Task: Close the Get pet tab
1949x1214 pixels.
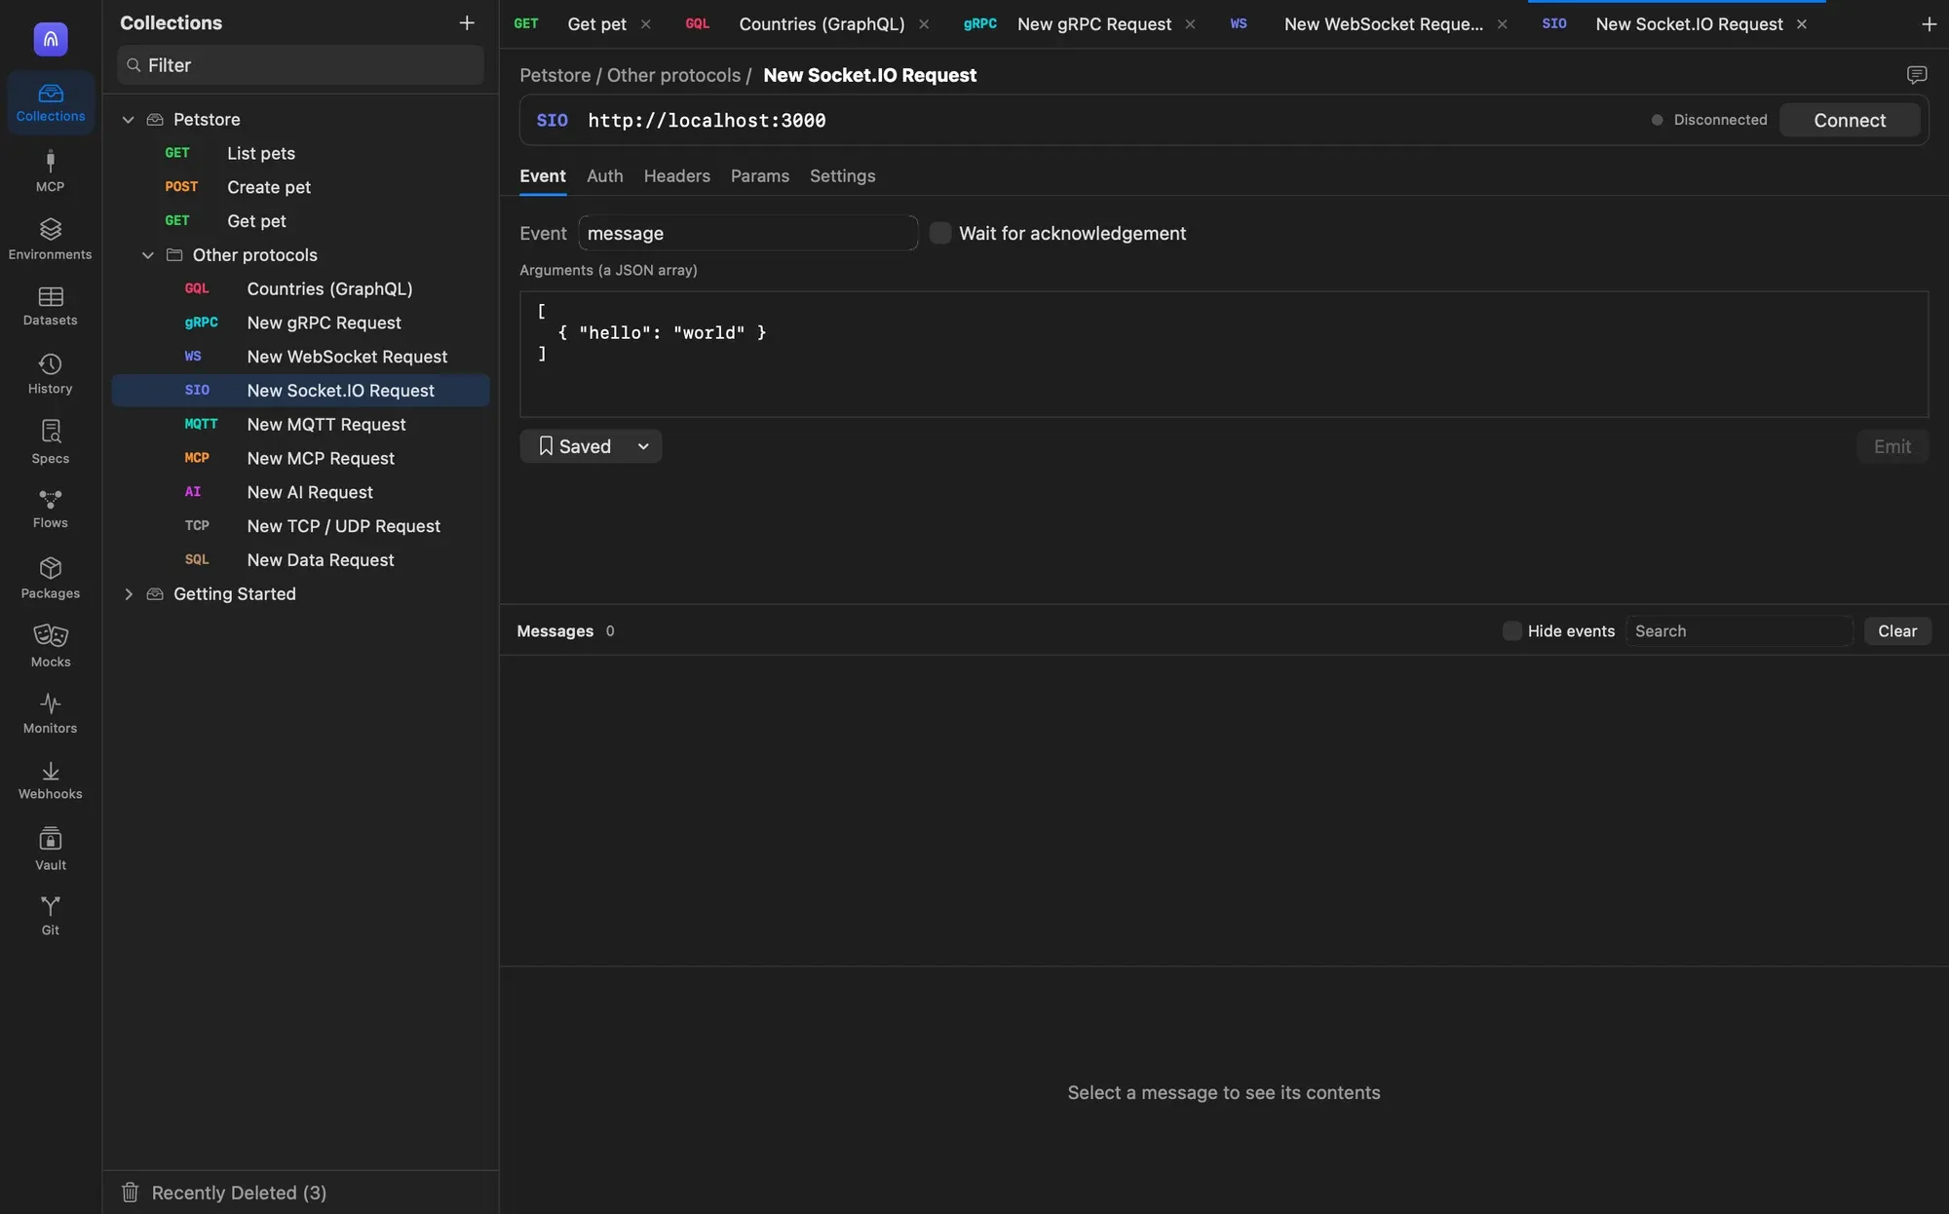Action: [645, 24]
